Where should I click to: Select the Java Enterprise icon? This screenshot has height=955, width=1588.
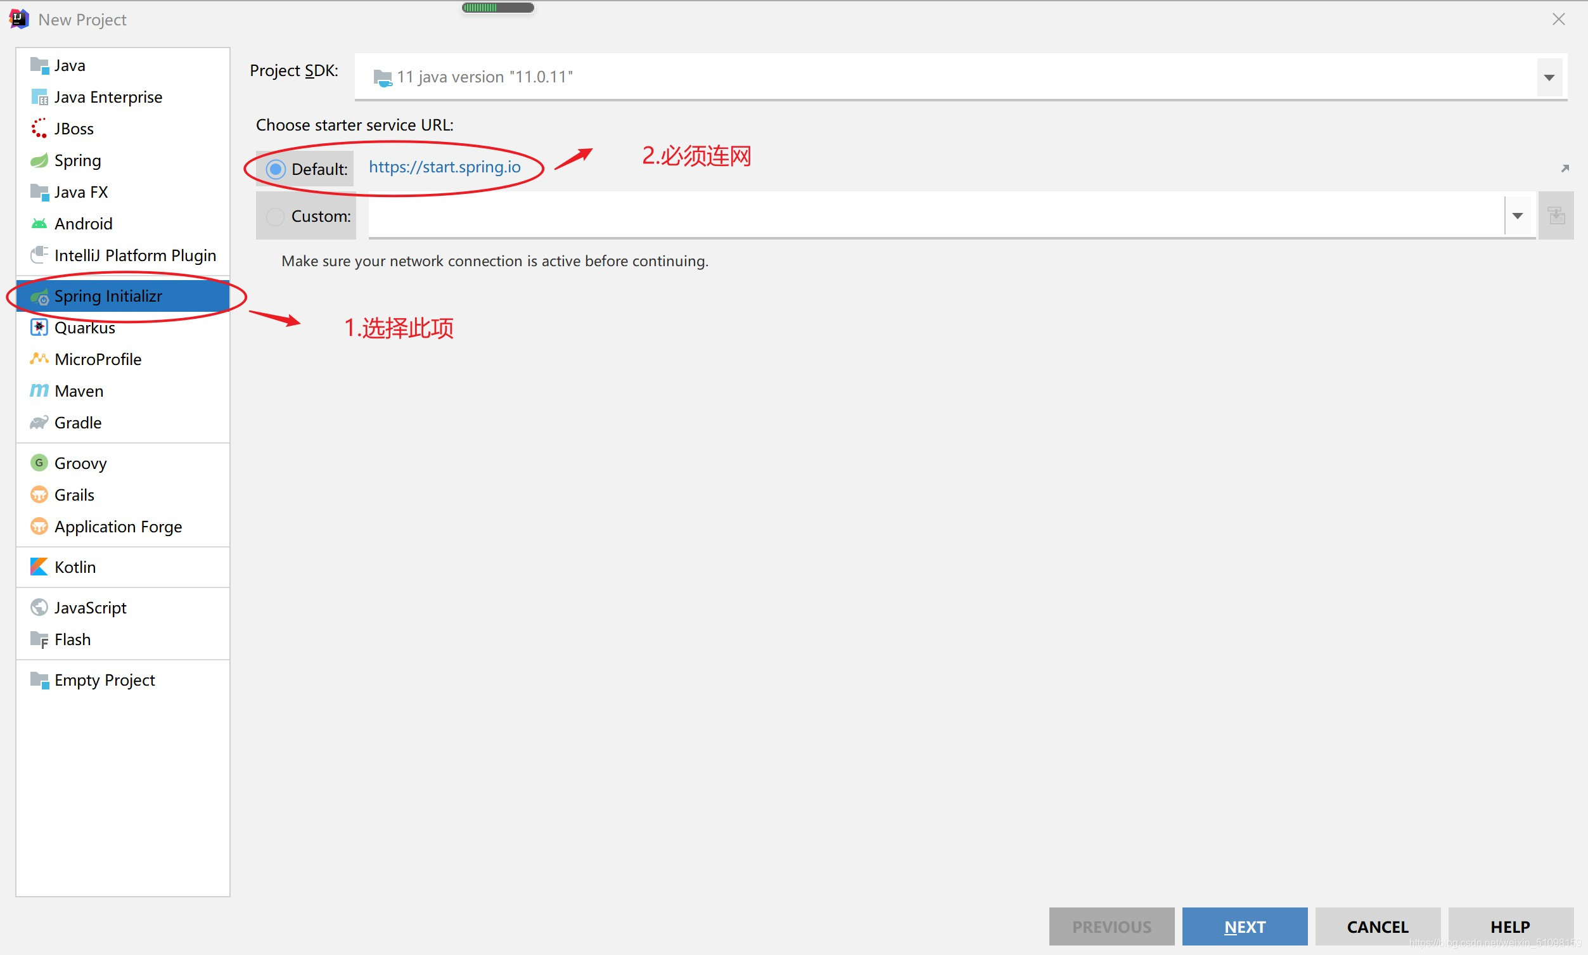point(39,97)
